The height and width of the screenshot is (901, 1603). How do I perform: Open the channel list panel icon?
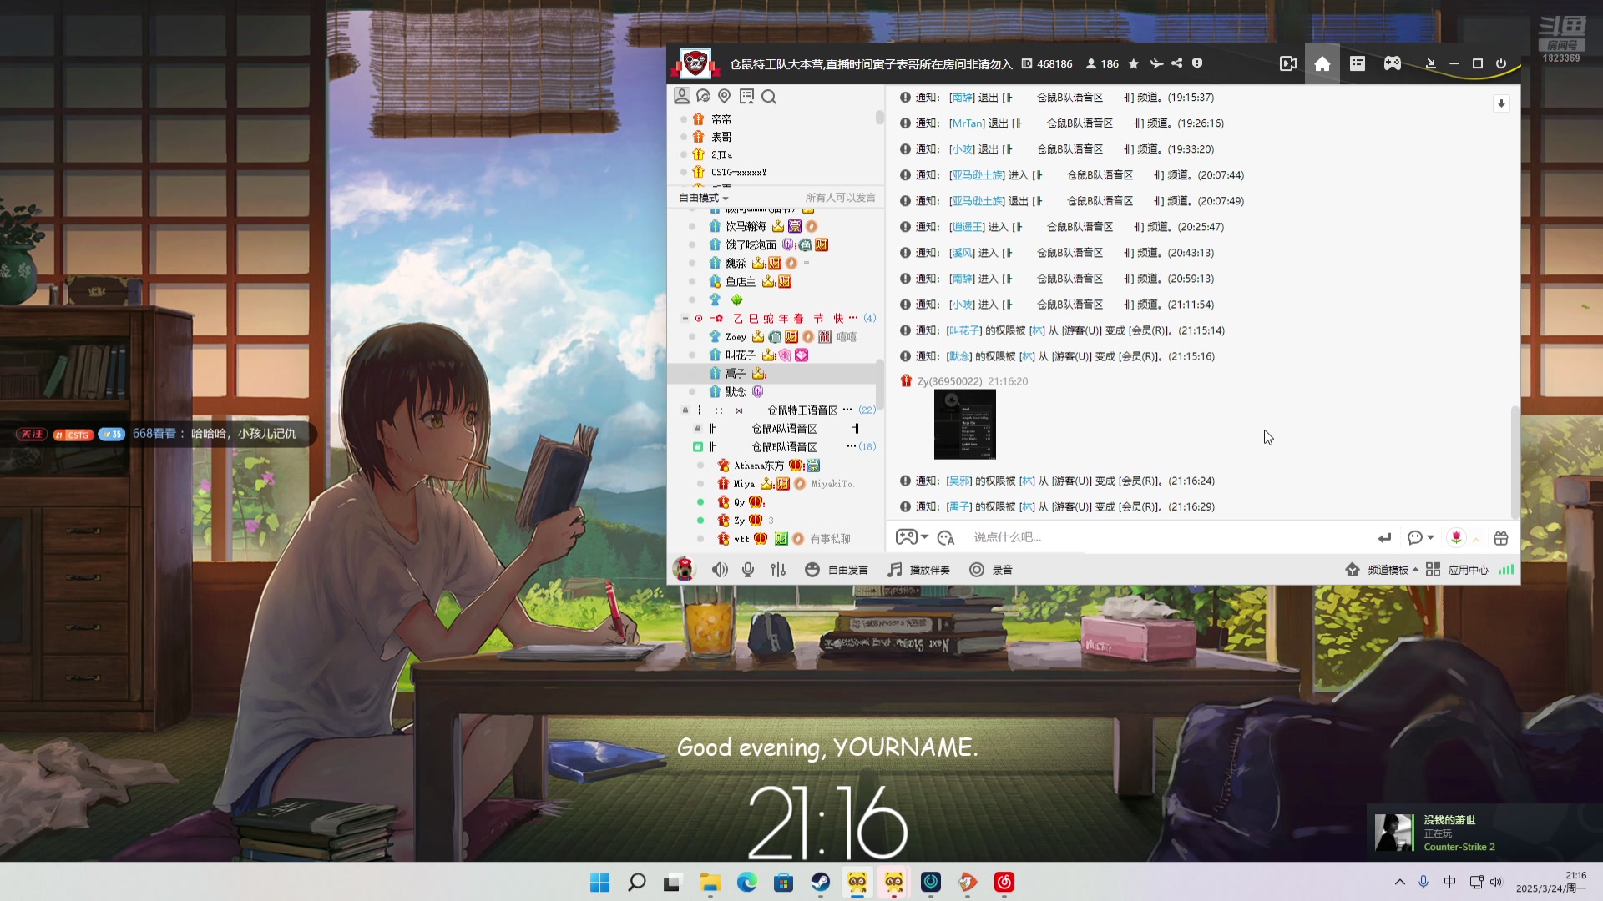point(1358,63)
